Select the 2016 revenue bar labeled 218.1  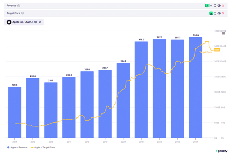[51, 110]
